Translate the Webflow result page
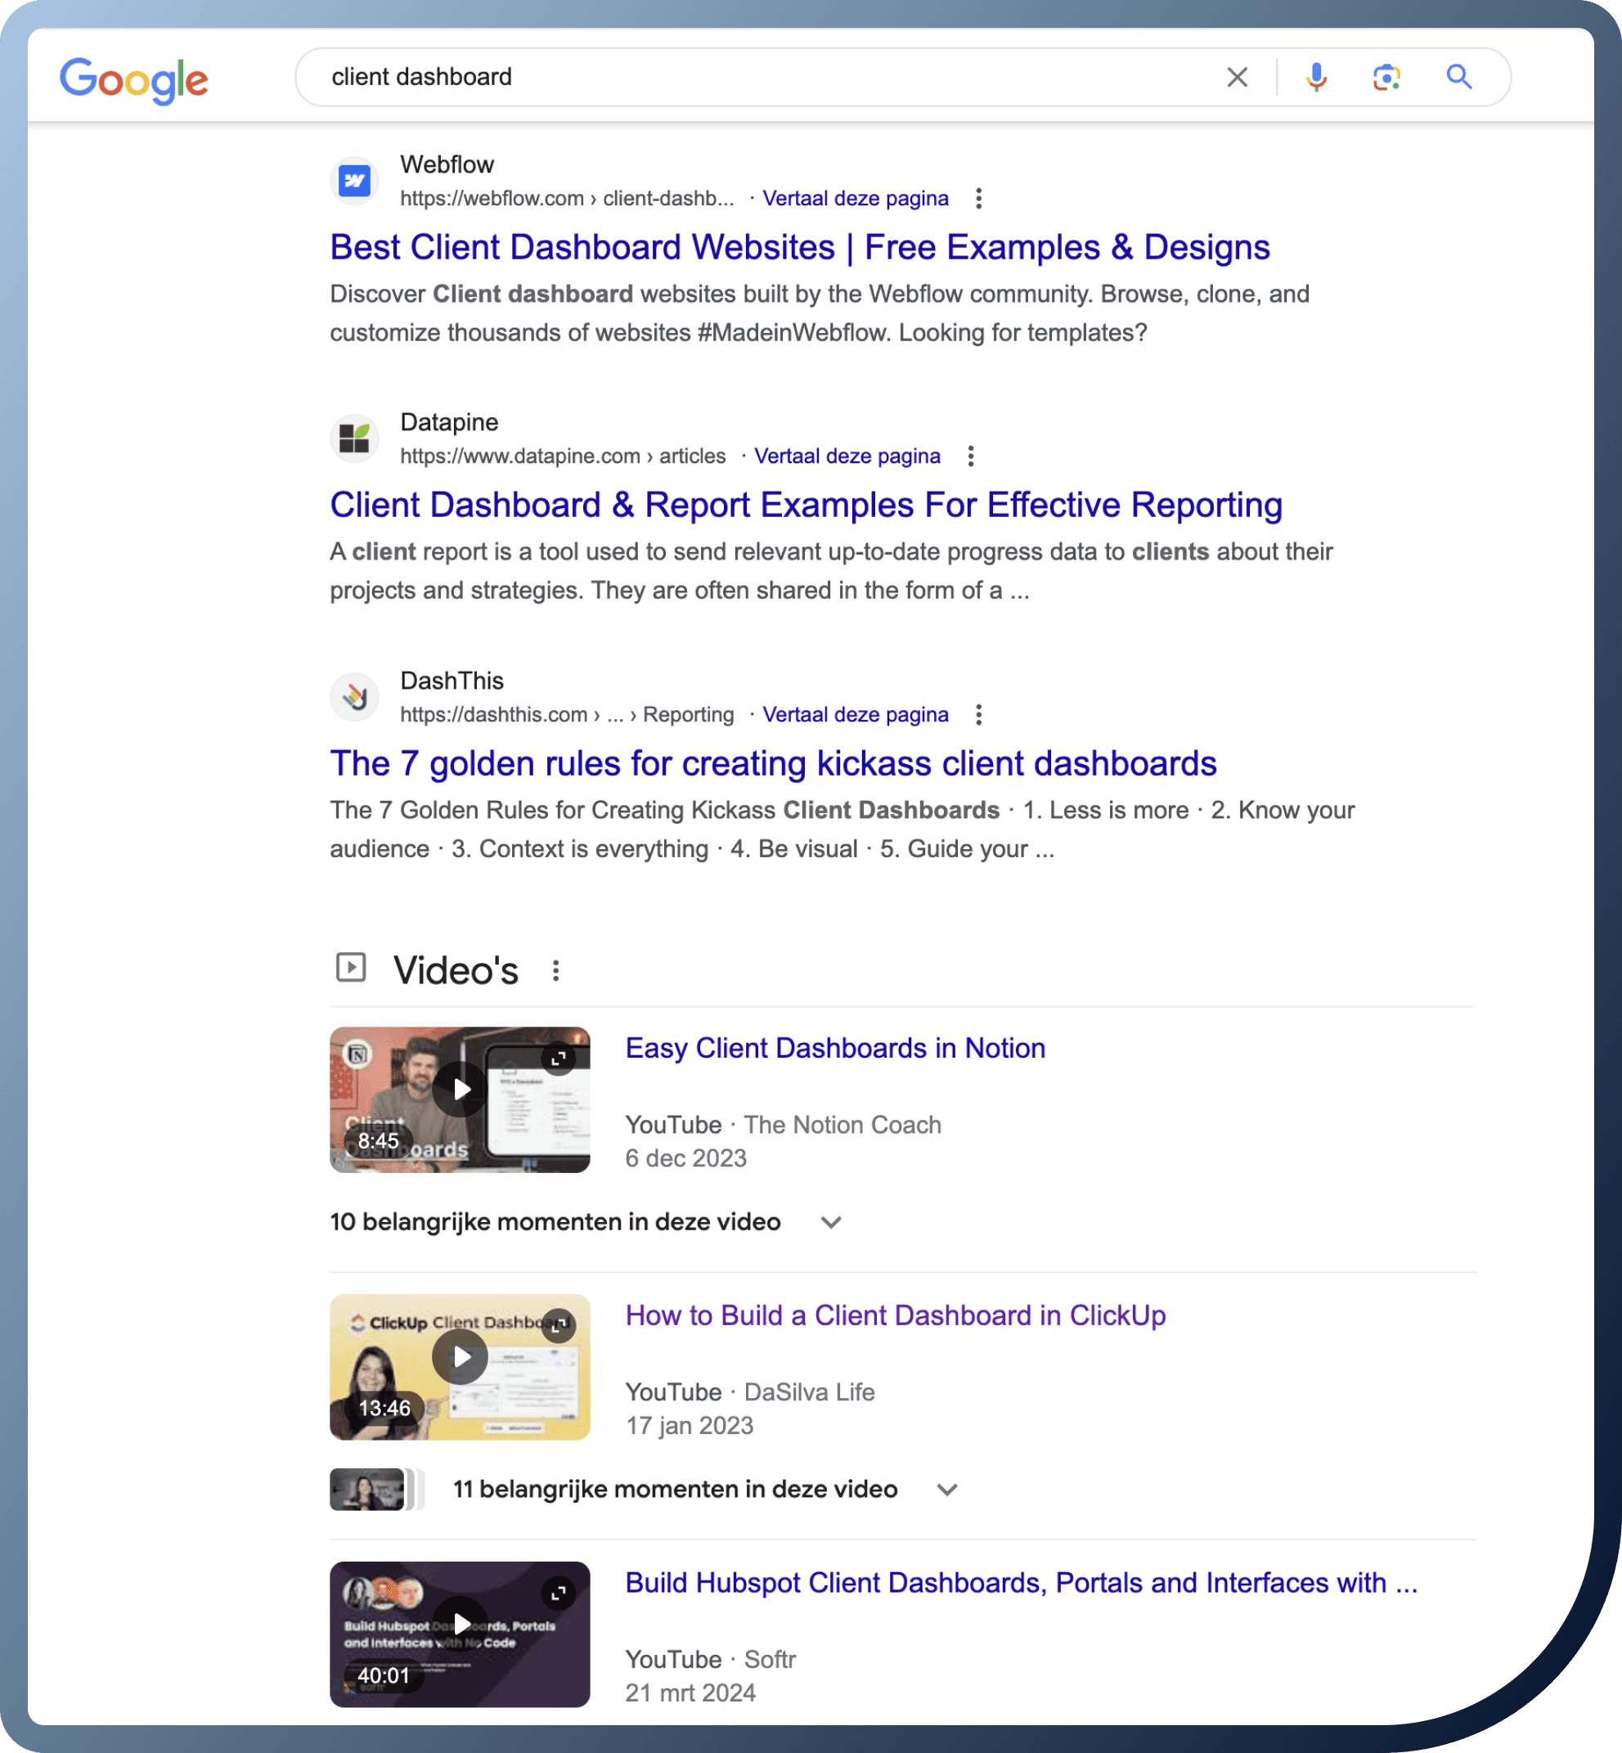This screenshot has width=1622, height=1753. tap(855, 199)
